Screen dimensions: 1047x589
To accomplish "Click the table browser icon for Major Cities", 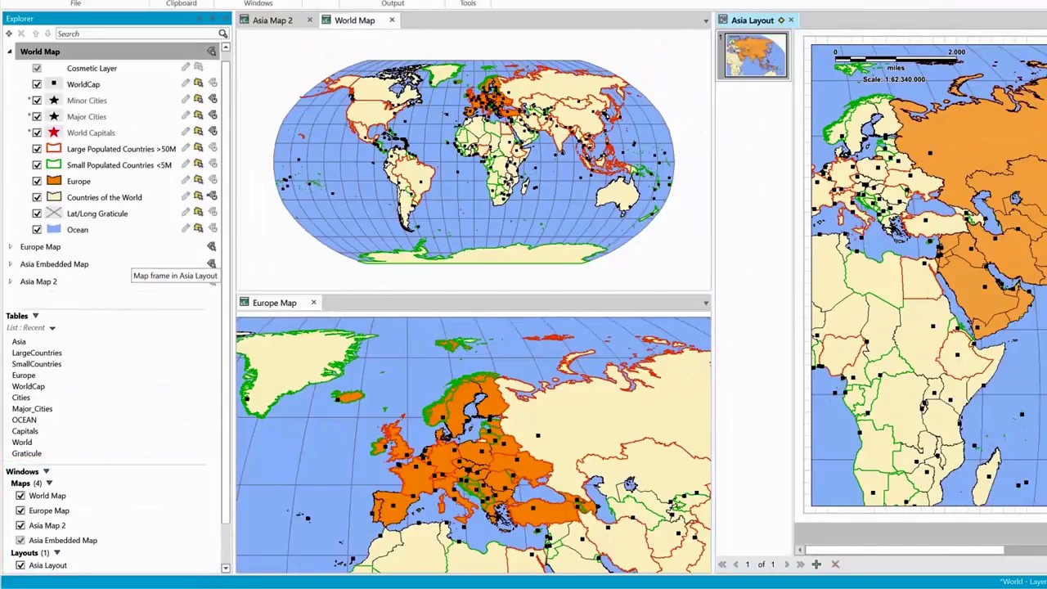I will click(199, 116).
